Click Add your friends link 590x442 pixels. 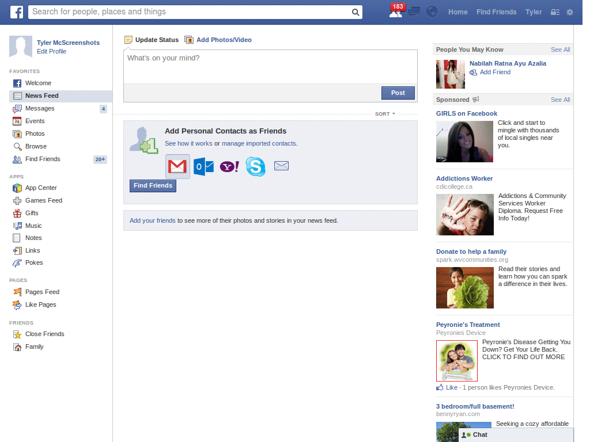point(152,220)
